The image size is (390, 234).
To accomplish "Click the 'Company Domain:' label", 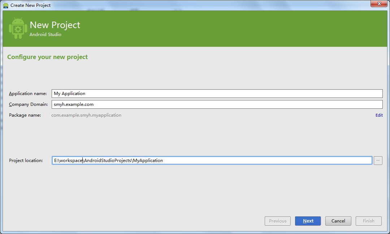I will 29,104.
